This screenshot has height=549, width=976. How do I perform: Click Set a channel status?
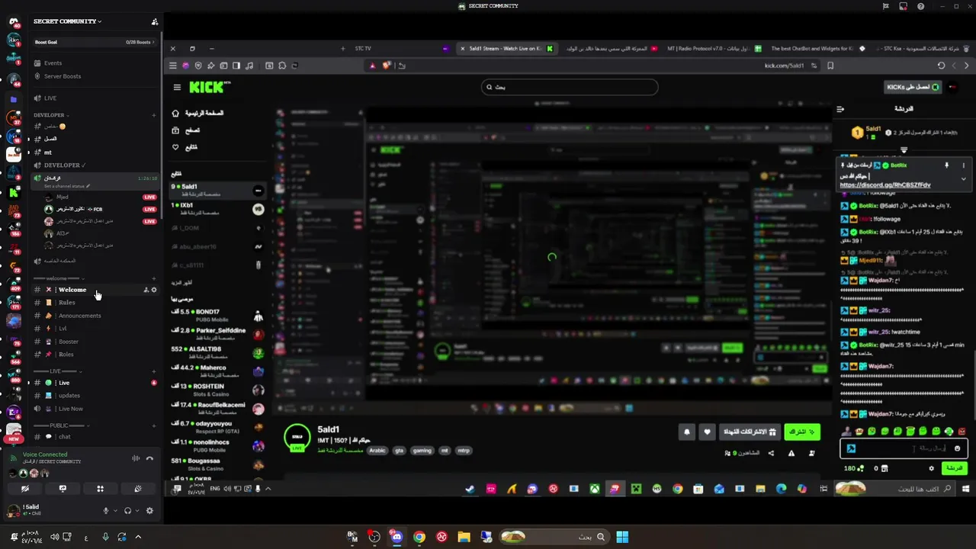click(x=66, y=186)
